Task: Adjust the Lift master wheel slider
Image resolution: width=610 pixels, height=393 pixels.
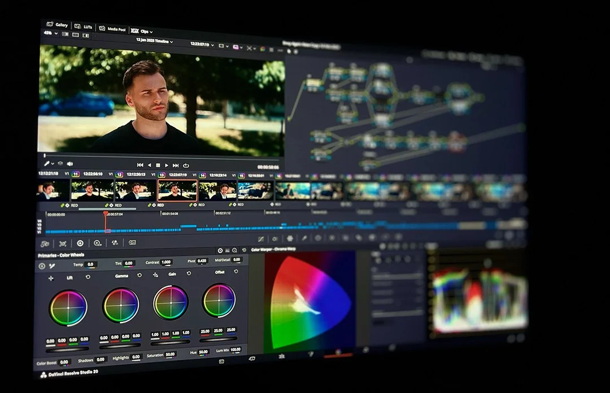Action: pos(67,350)
